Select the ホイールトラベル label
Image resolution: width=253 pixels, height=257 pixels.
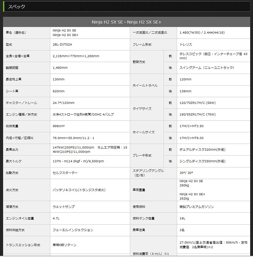[x=145, y=85]
